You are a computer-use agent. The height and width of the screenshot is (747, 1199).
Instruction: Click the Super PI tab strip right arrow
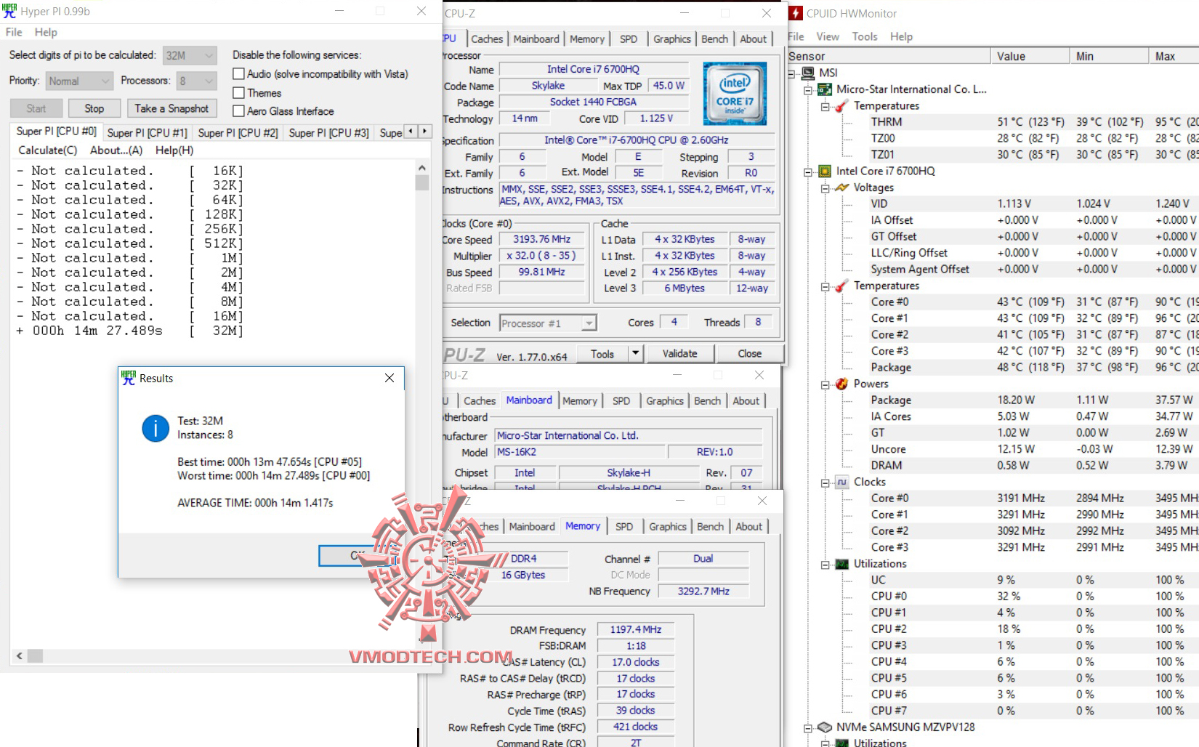click(x=425, y=132)
